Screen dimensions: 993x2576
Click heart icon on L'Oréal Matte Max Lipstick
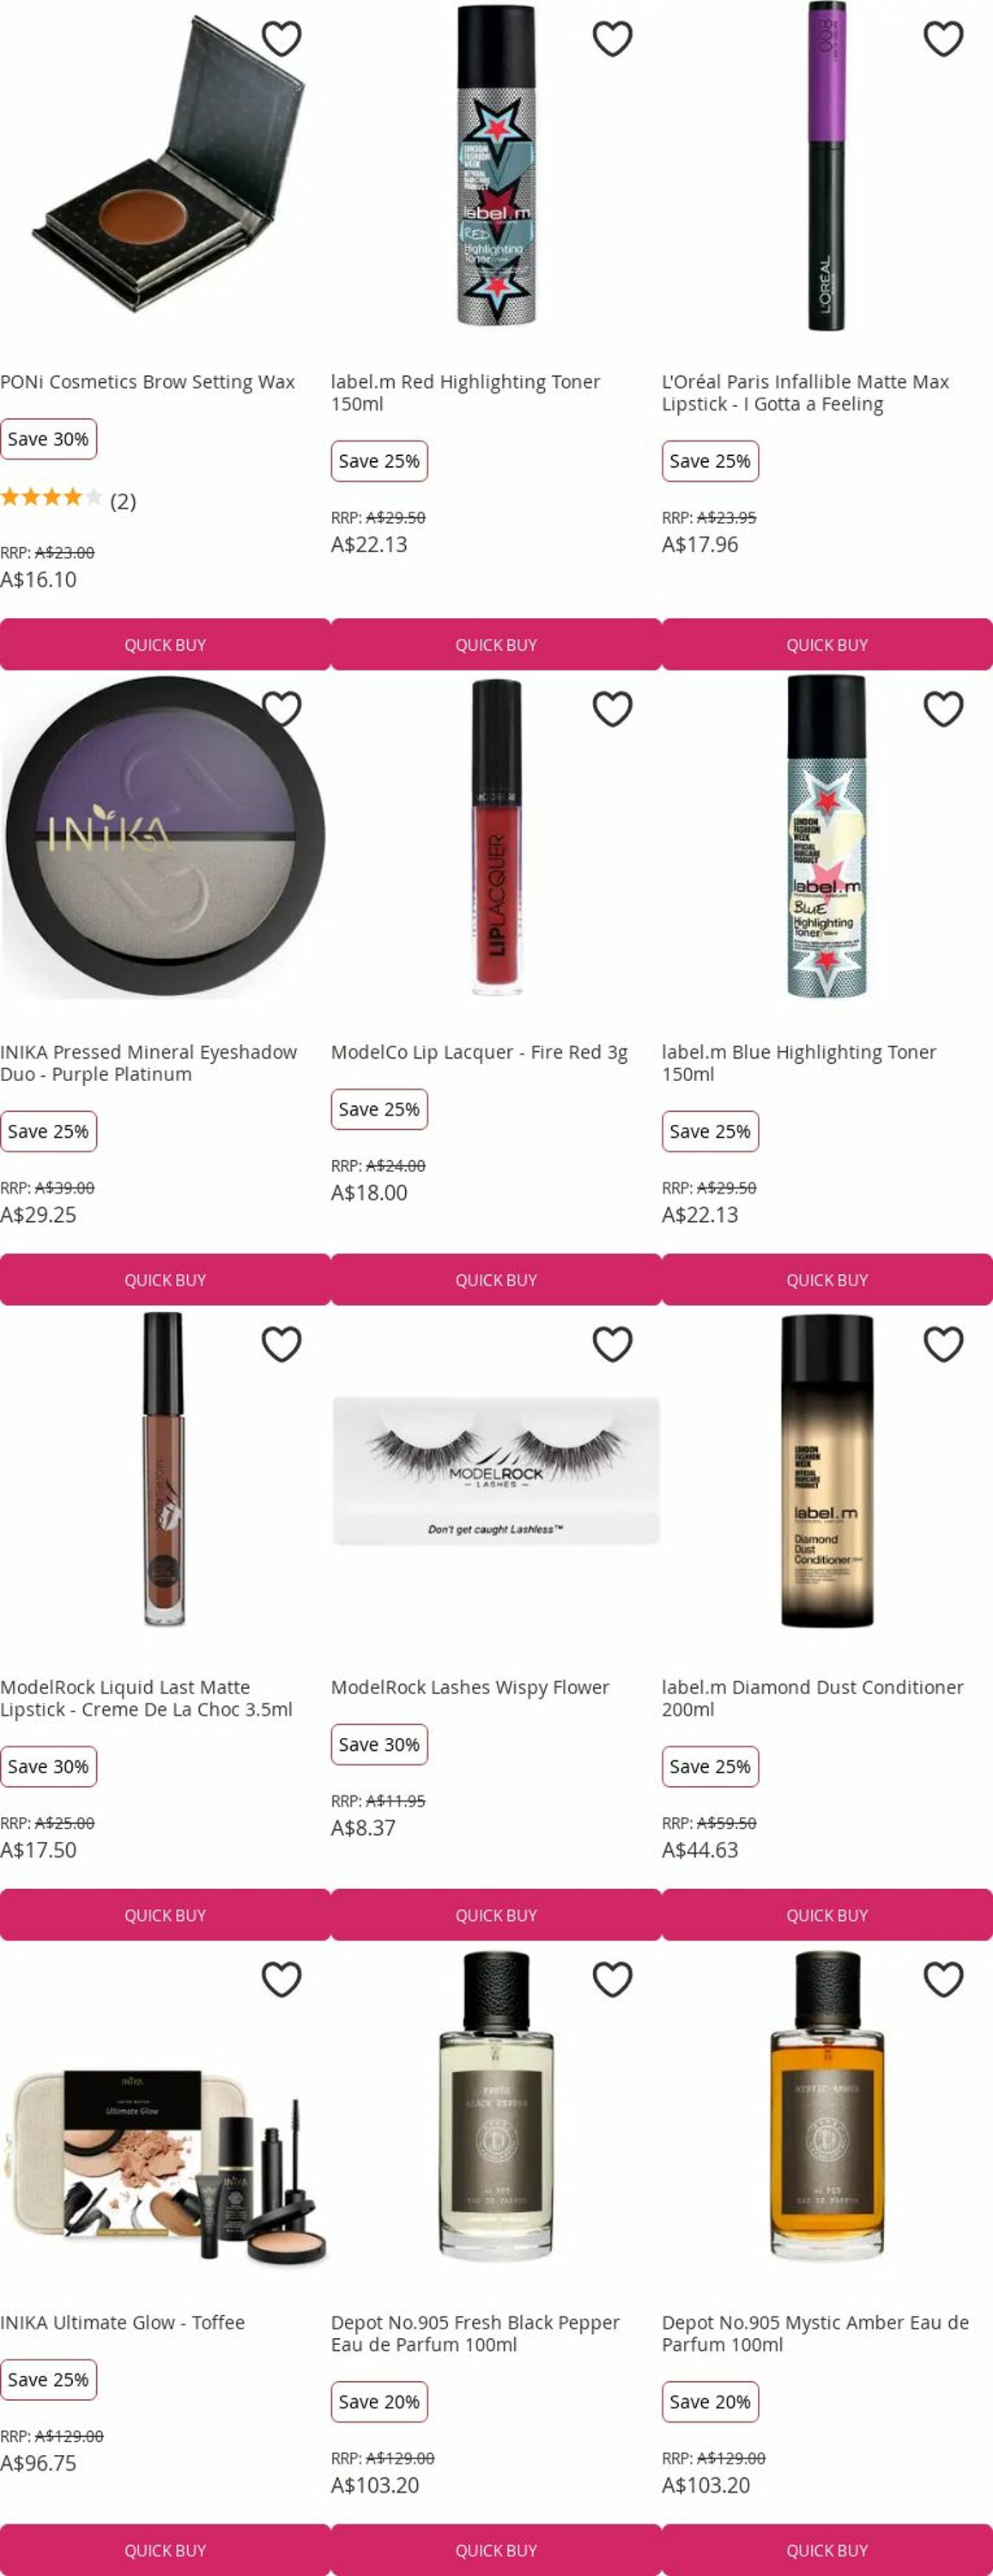(943, 39)
